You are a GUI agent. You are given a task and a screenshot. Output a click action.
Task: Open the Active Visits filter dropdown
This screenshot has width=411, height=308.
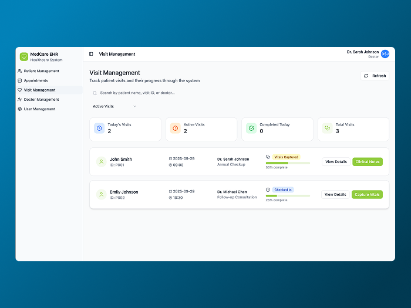point(114,106)
